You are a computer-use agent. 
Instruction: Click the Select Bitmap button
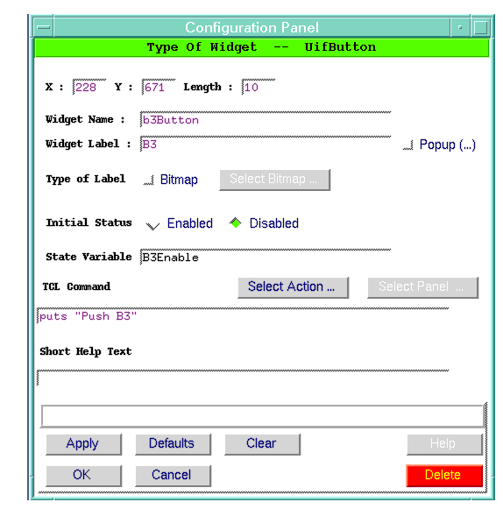275,180
